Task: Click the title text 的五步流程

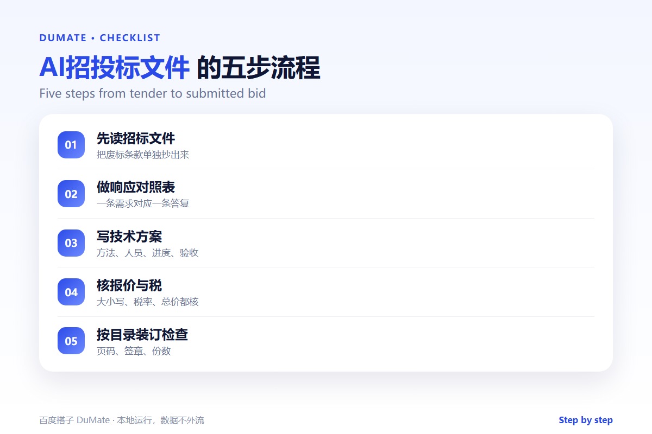Action: 258,68
